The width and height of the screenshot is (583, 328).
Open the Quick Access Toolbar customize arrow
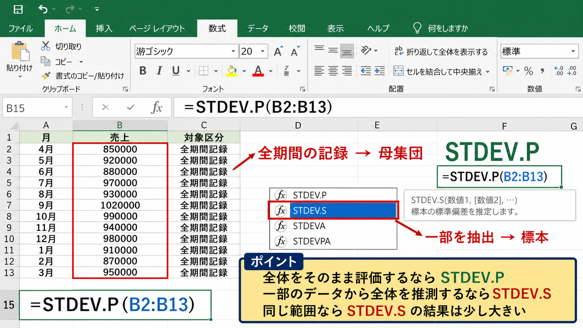tap(97, 9)
